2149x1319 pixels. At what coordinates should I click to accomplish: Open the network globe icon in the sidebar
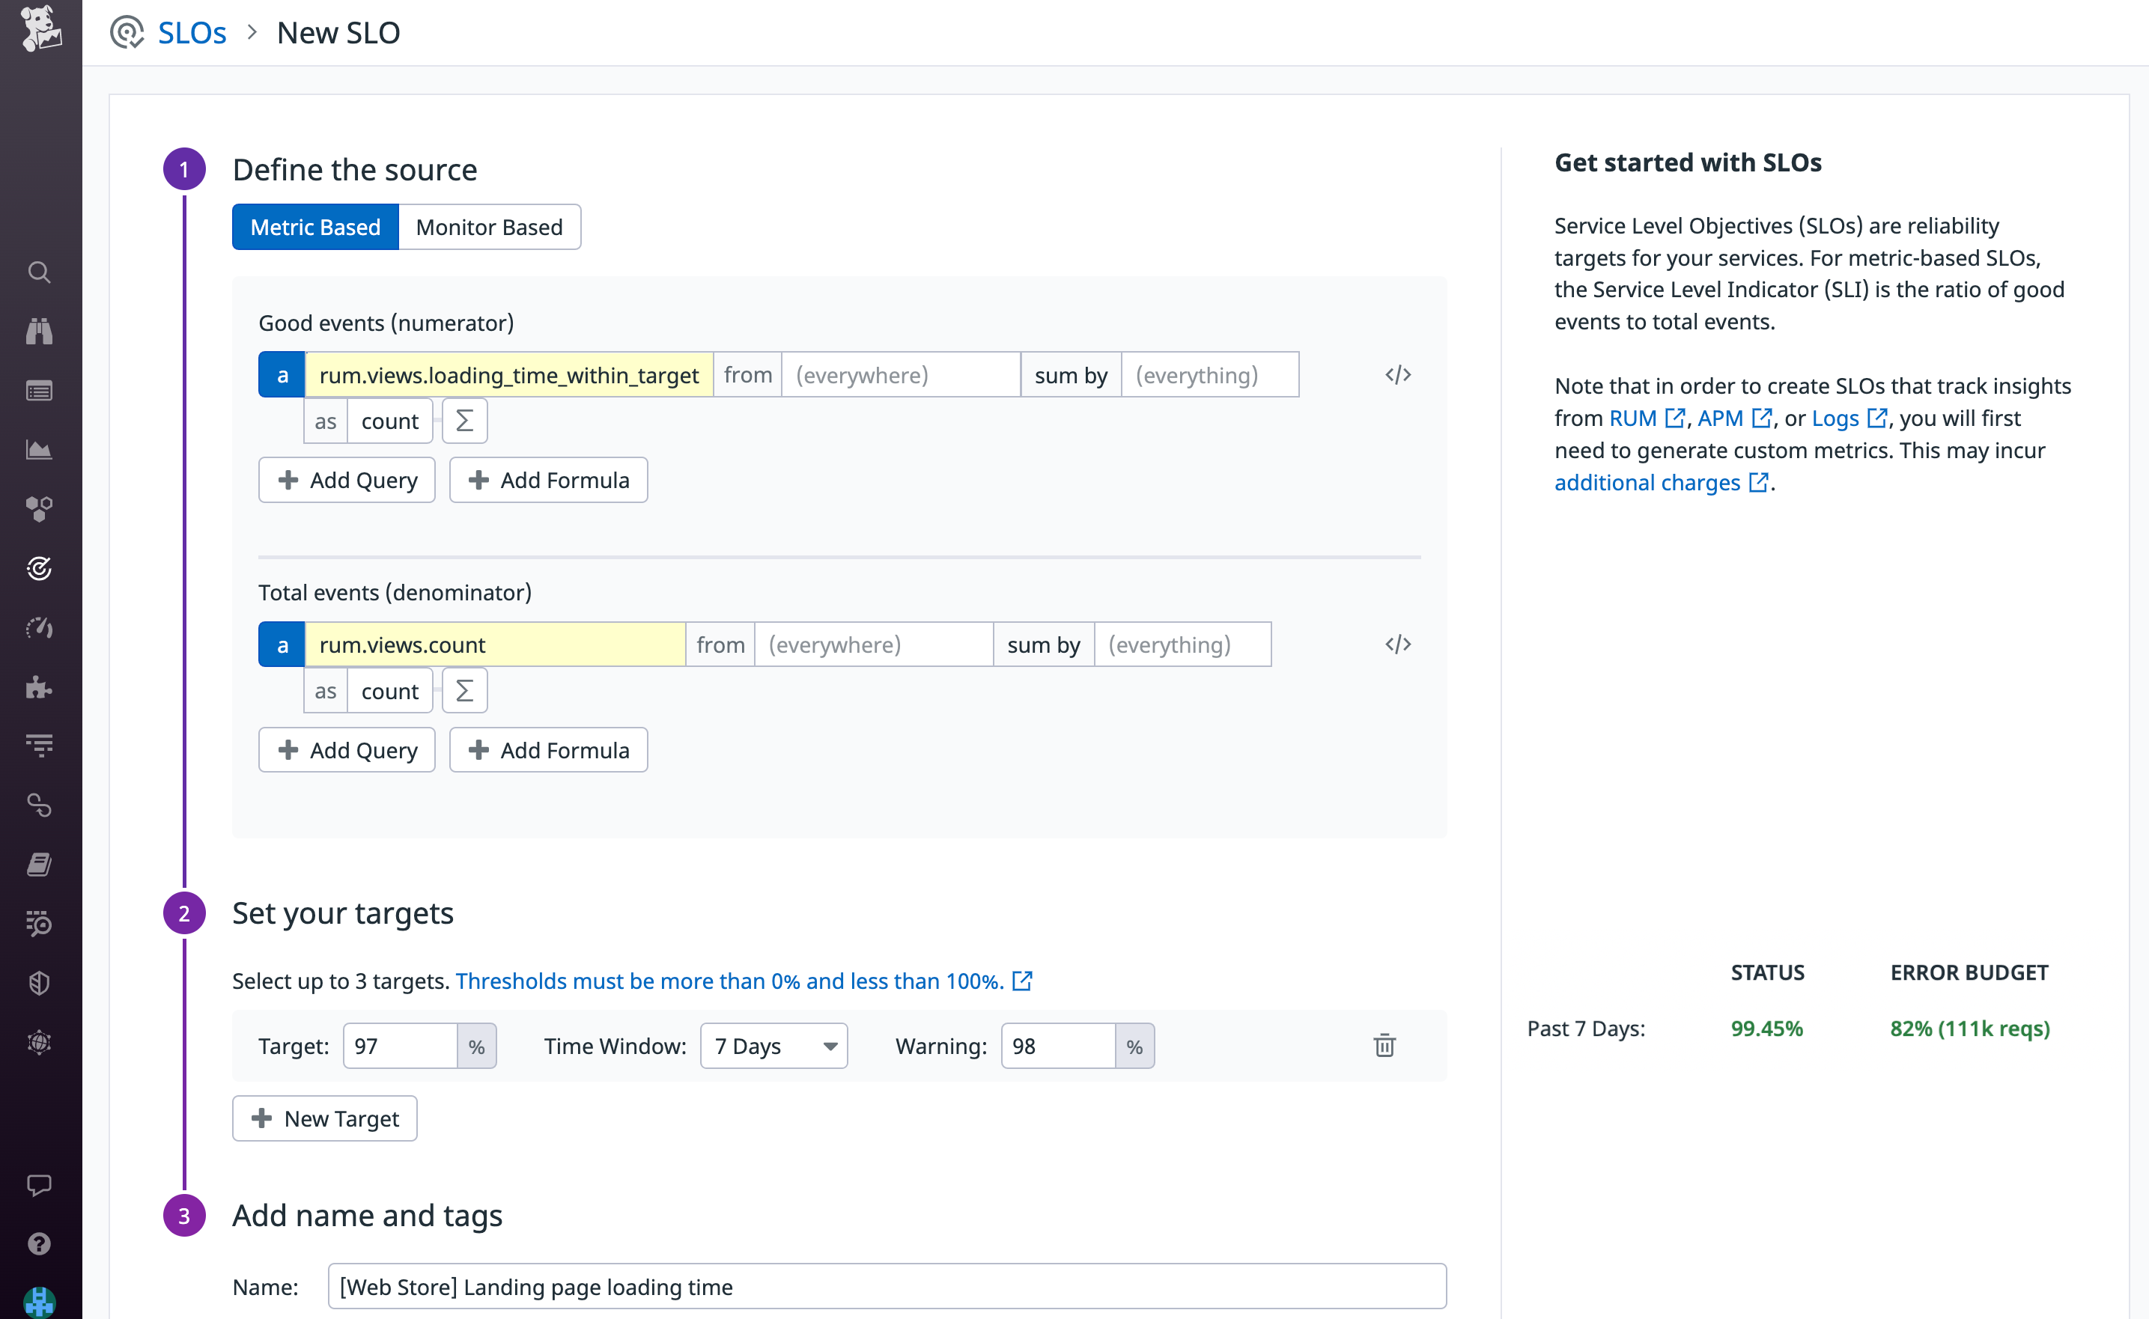pyautogui.click(x=39, y=1041)
